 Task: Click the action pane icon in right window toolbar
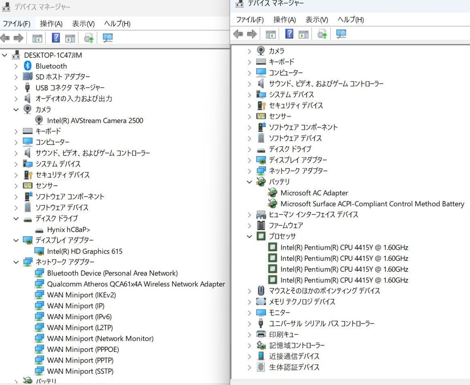[x=304, y=34]
